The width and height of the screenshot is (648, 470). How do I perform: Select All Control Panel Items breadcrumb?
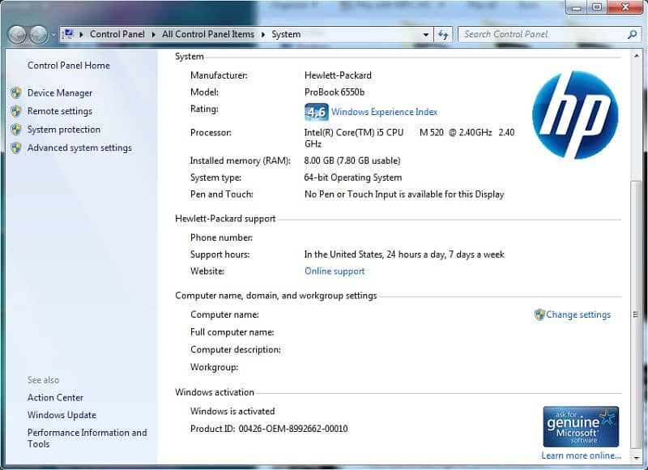(207, 34)
